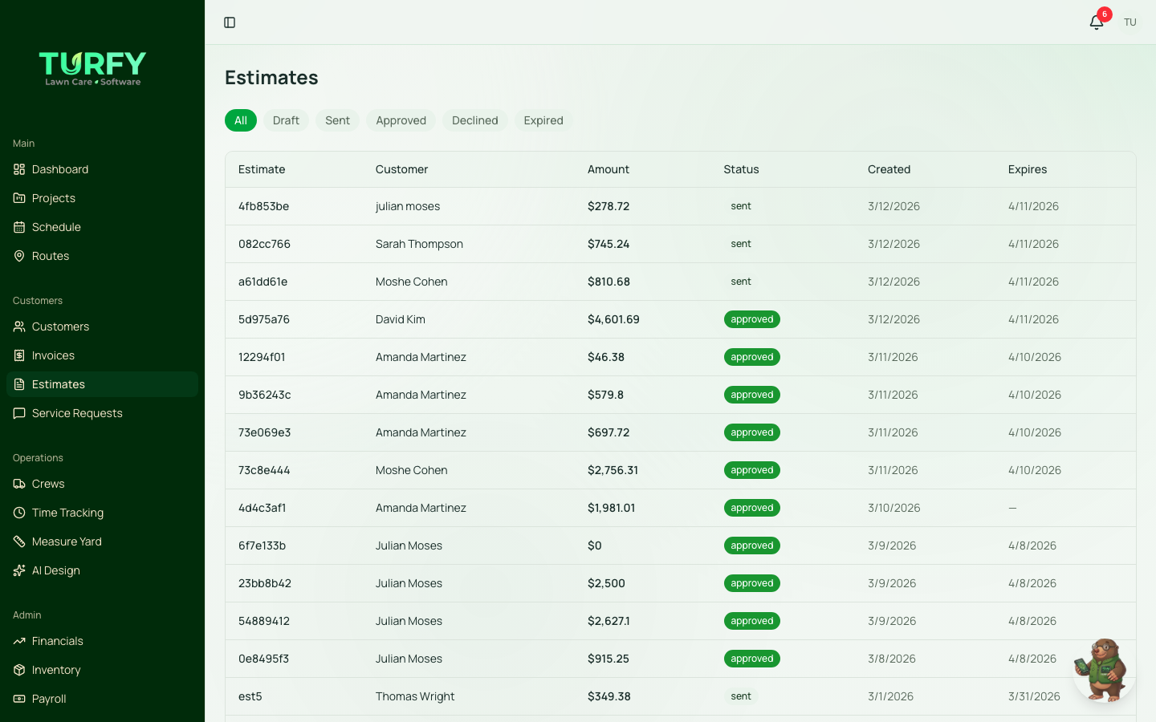
Task: Click the Dashboard icon in sidebar
Action: (19, 169)
